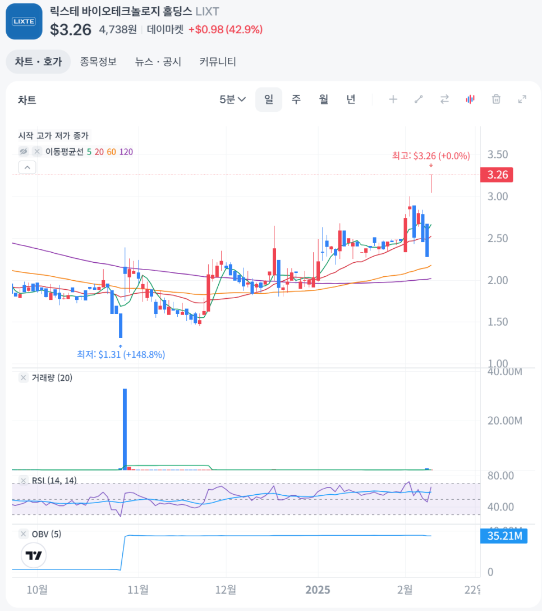Click the LIXTE stock logo icon

coord(24,21)
